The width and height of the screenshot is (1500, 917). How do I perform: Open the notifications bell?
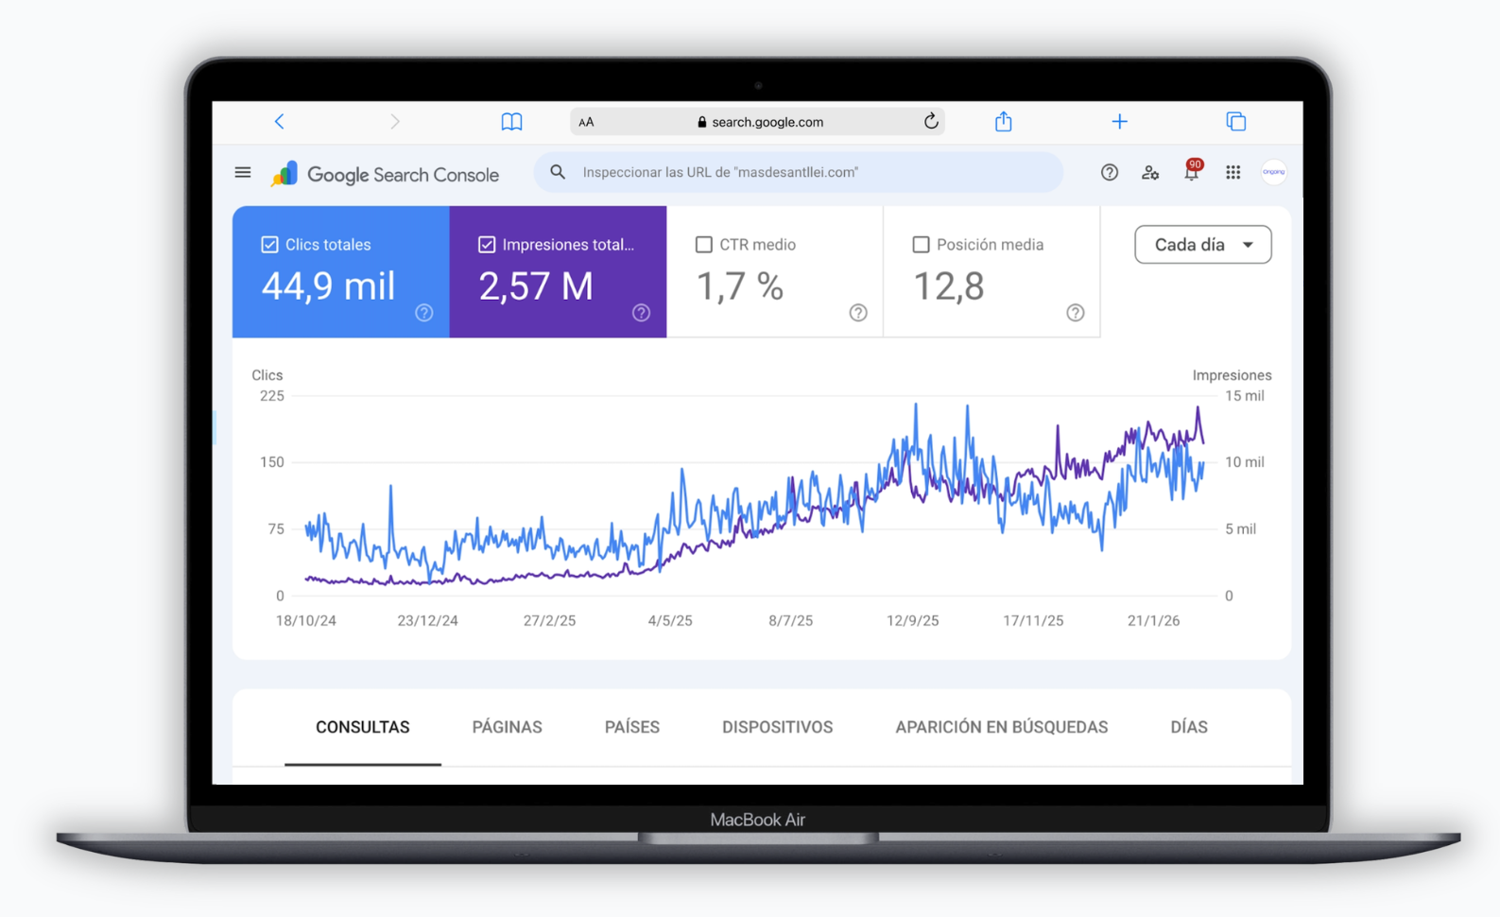[x=1191, y=173]
